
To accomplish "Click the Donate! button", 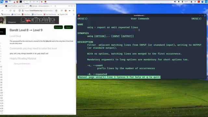I will (x=58, y=27).
